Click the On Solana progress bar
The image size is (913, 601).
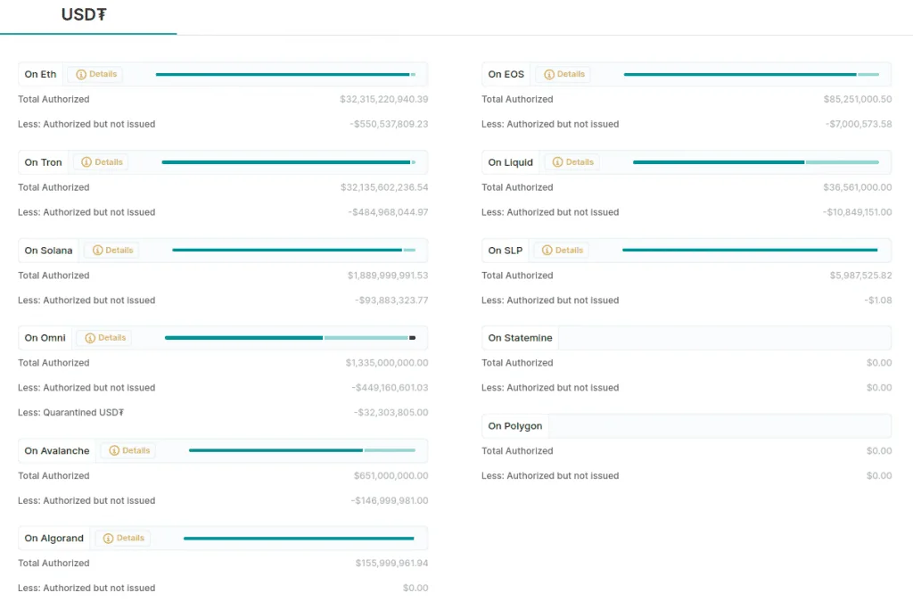coord(293,251)
